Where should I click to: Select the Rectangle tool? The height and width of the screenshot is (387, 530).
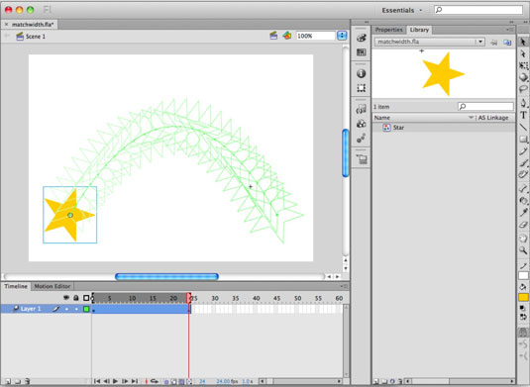(523, 139)
